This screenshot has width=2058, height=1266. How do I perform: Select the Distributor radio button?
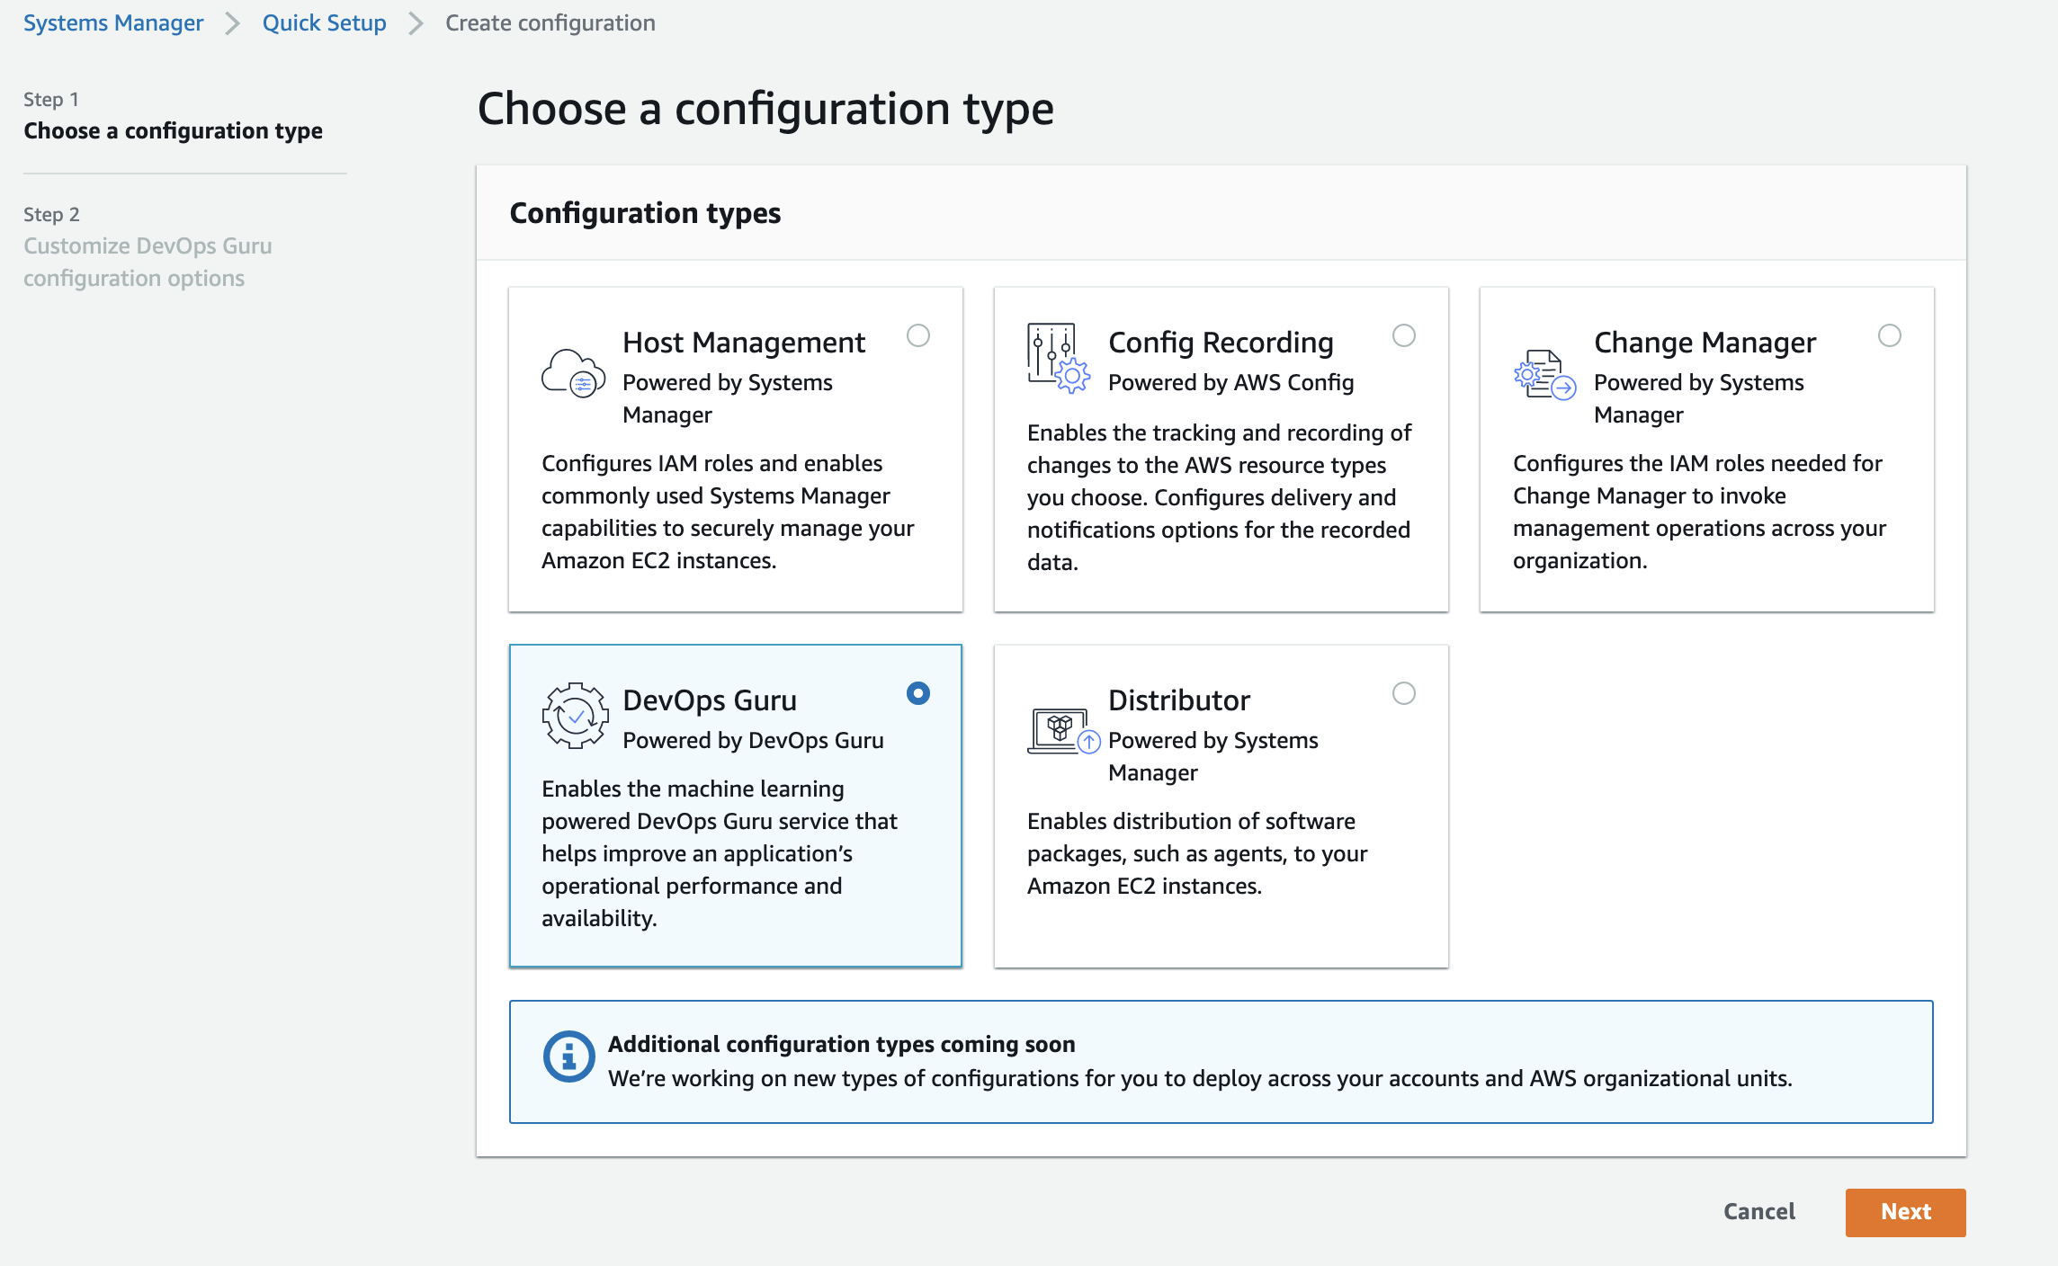click(1404, 693)
